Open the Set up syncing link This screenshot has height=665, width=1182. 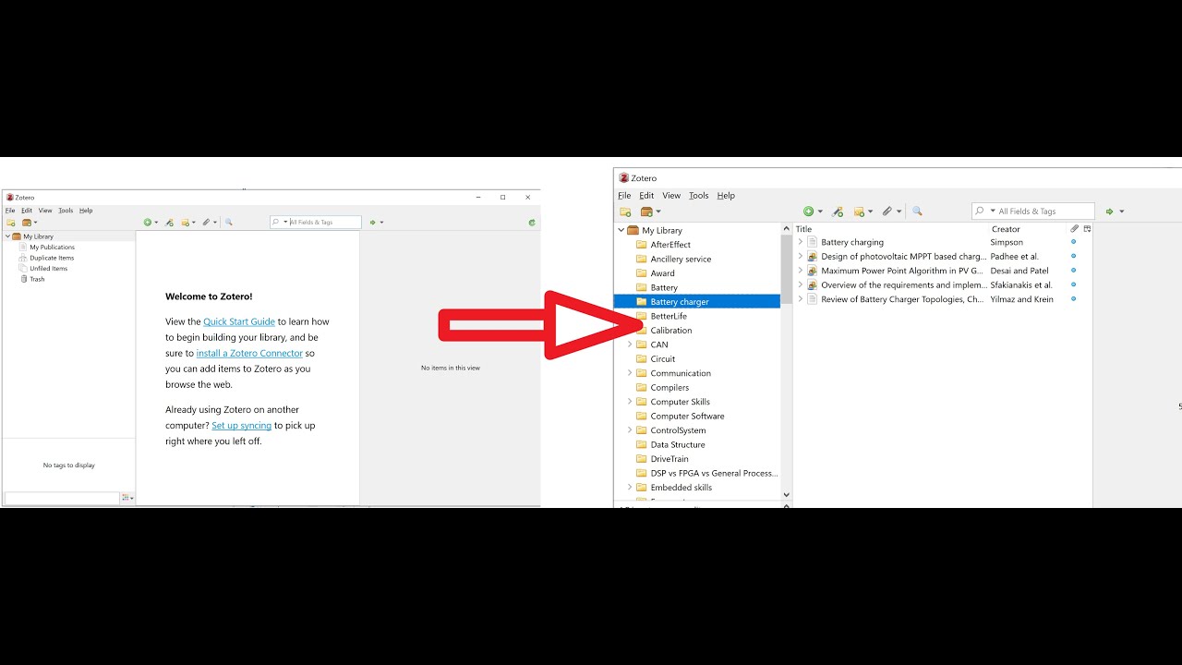(x=241, y=426)
